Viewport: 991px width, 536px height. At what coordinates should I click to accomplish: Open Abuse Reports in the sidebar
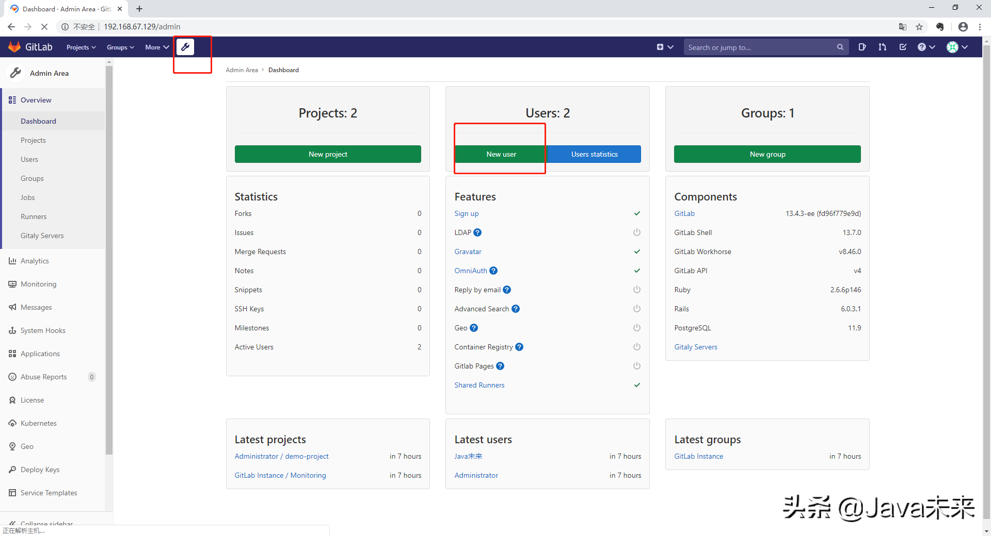tap(53, 377)
